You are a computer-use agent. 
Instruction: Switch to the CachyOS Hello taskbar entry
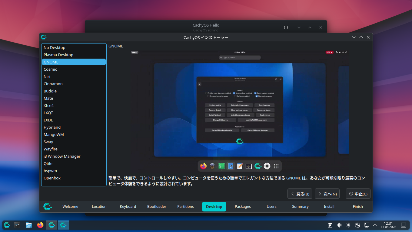coord(52,225)
